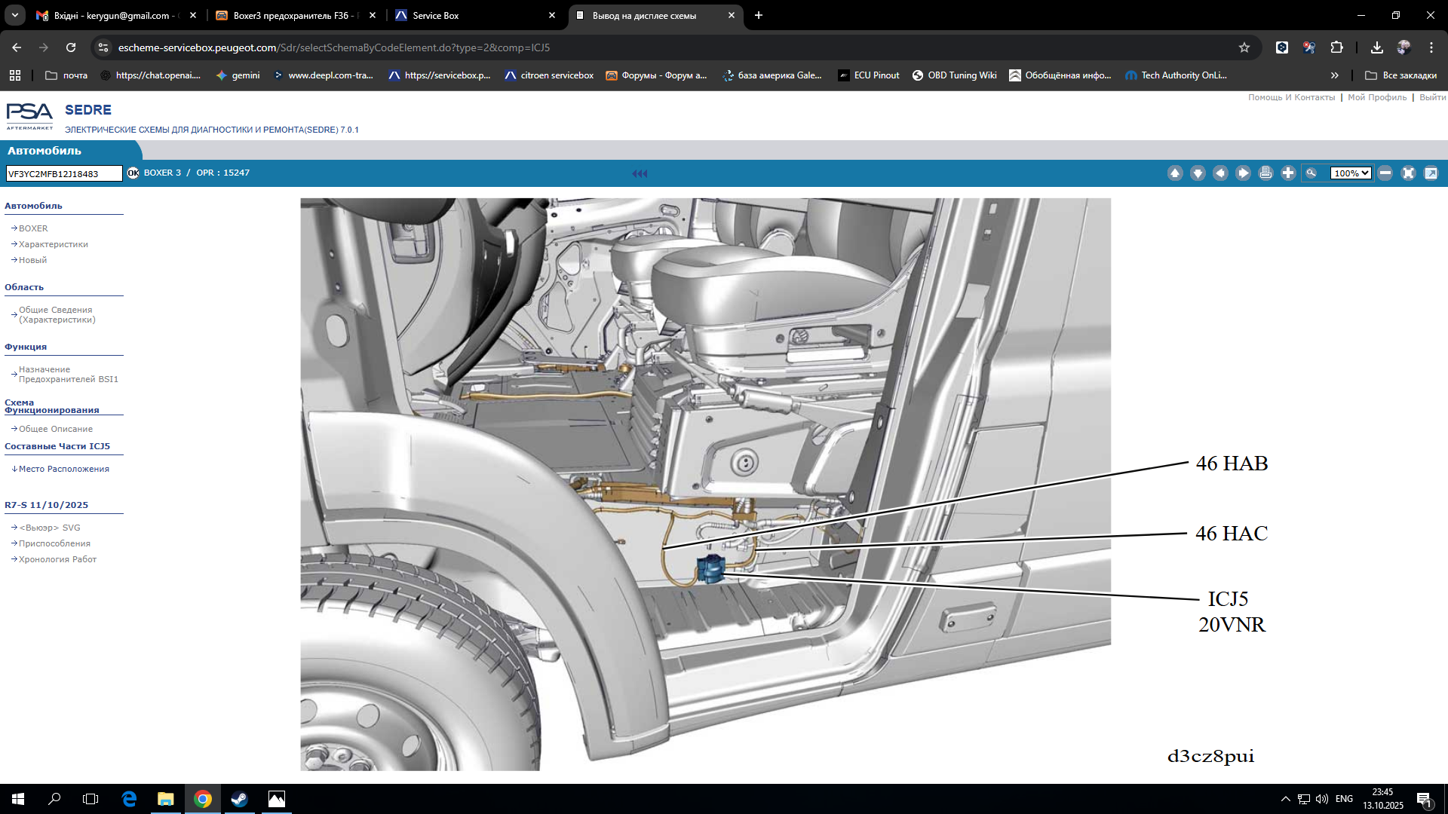Click the pan up arrow icon

tap(1175, 173)
